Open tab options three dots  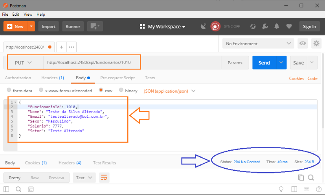[72, 47]
